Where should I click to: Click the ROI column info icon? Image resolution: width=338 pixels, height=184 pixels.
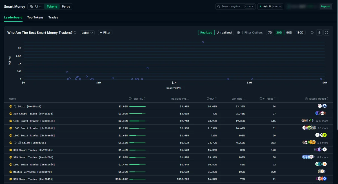click(208, 99)
